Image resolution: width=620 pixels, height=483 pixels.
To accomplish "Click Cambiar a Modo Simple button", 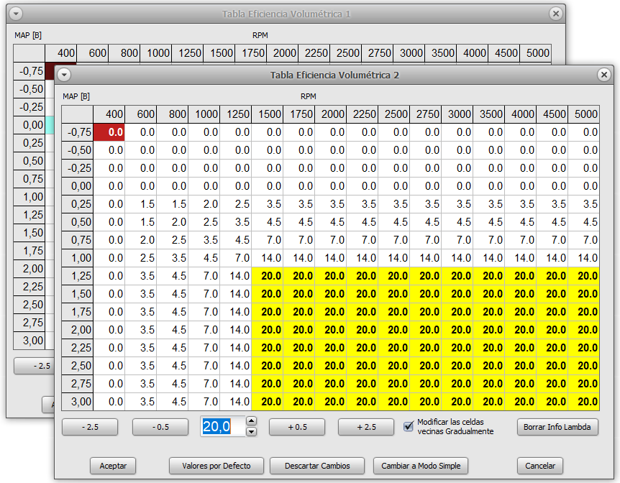I will click(x=421, y=466).
